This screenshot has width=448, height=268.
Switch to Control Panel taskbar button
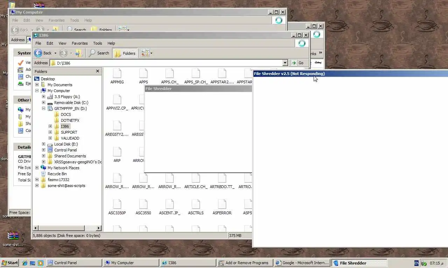click(x=74, y=263)
